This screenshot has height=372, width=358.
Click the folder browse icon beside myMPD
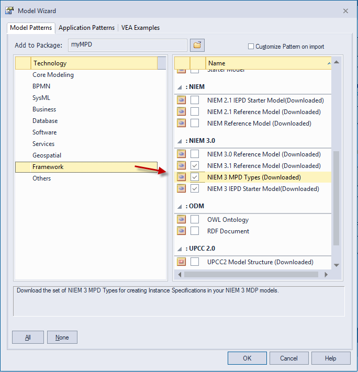[x=197, y=46]
